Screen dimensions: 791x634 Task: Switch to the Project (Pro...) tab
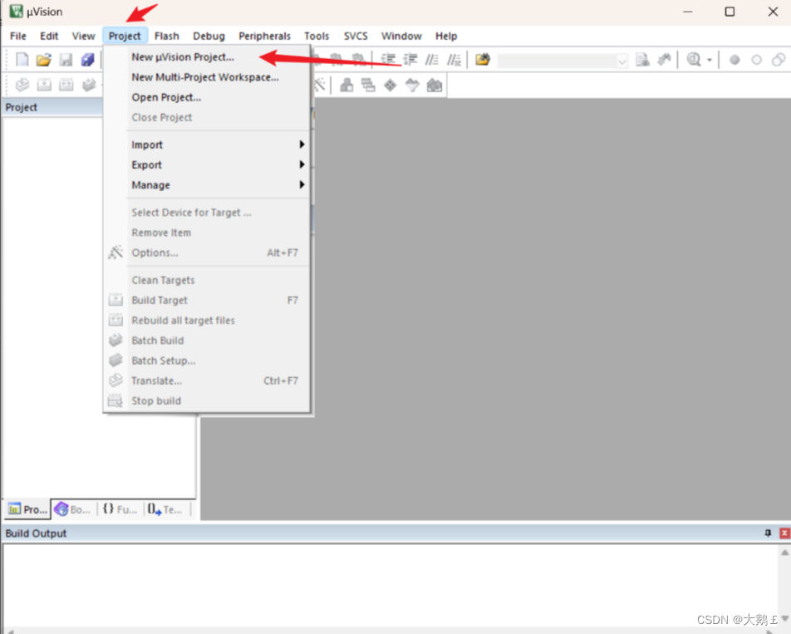click(28, 509)
